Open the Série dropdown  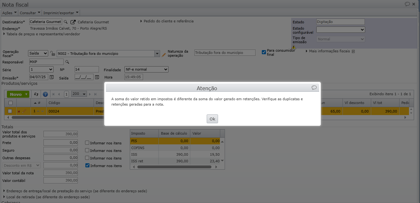point(41,69)
